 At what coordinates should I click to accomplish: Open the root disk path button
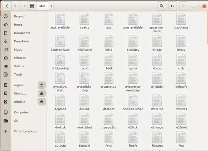tap(32, 6)
